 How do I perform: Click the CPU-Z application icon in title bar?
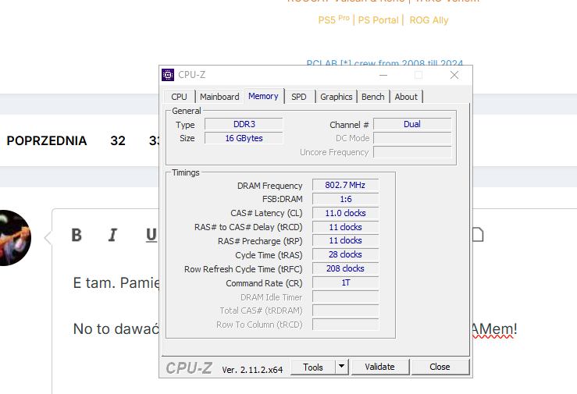[x=168, y=75]
